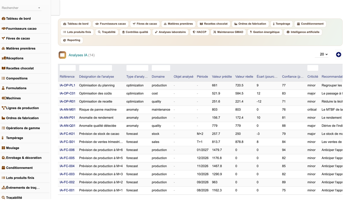Click the Type d'analyse filter field

137,68
